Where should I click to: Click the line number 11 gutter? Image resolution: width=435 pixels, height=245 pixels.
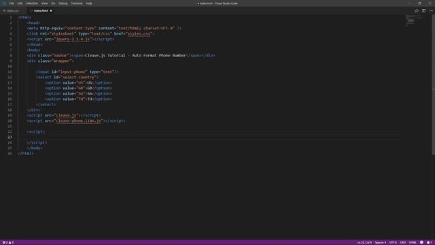tap(10, 71)
